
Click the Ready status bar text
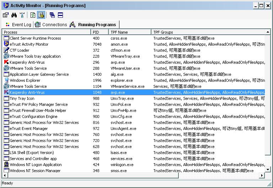[7, 183]
